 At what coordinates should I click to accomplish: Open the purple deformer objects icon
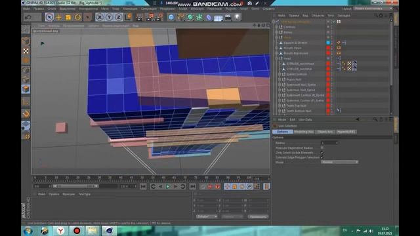[x=209, y=18]
